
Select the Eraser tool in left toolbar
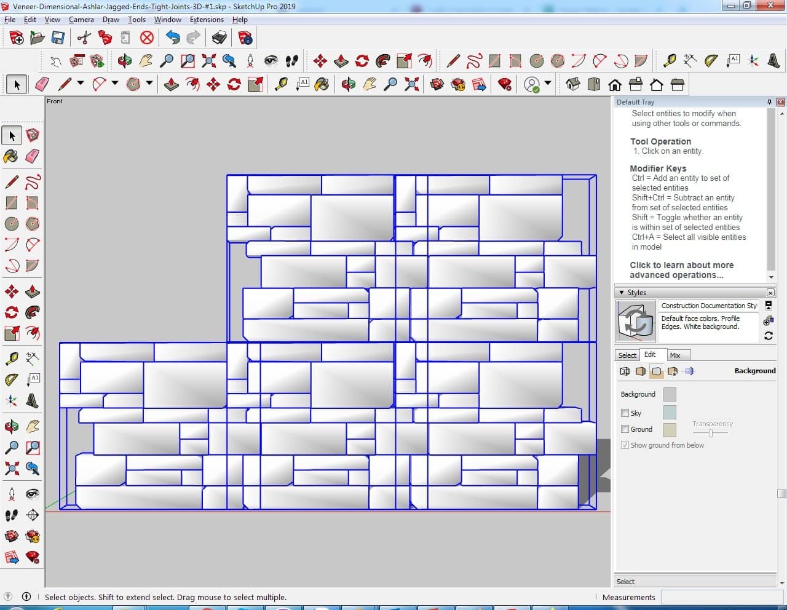click(x=33, y=156)
